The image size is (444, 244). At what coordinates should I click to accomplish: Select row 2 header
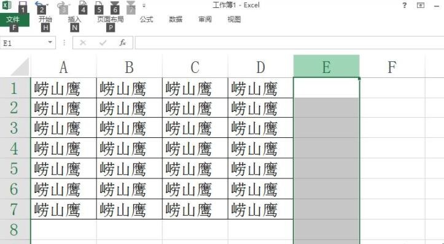[15, 108]
